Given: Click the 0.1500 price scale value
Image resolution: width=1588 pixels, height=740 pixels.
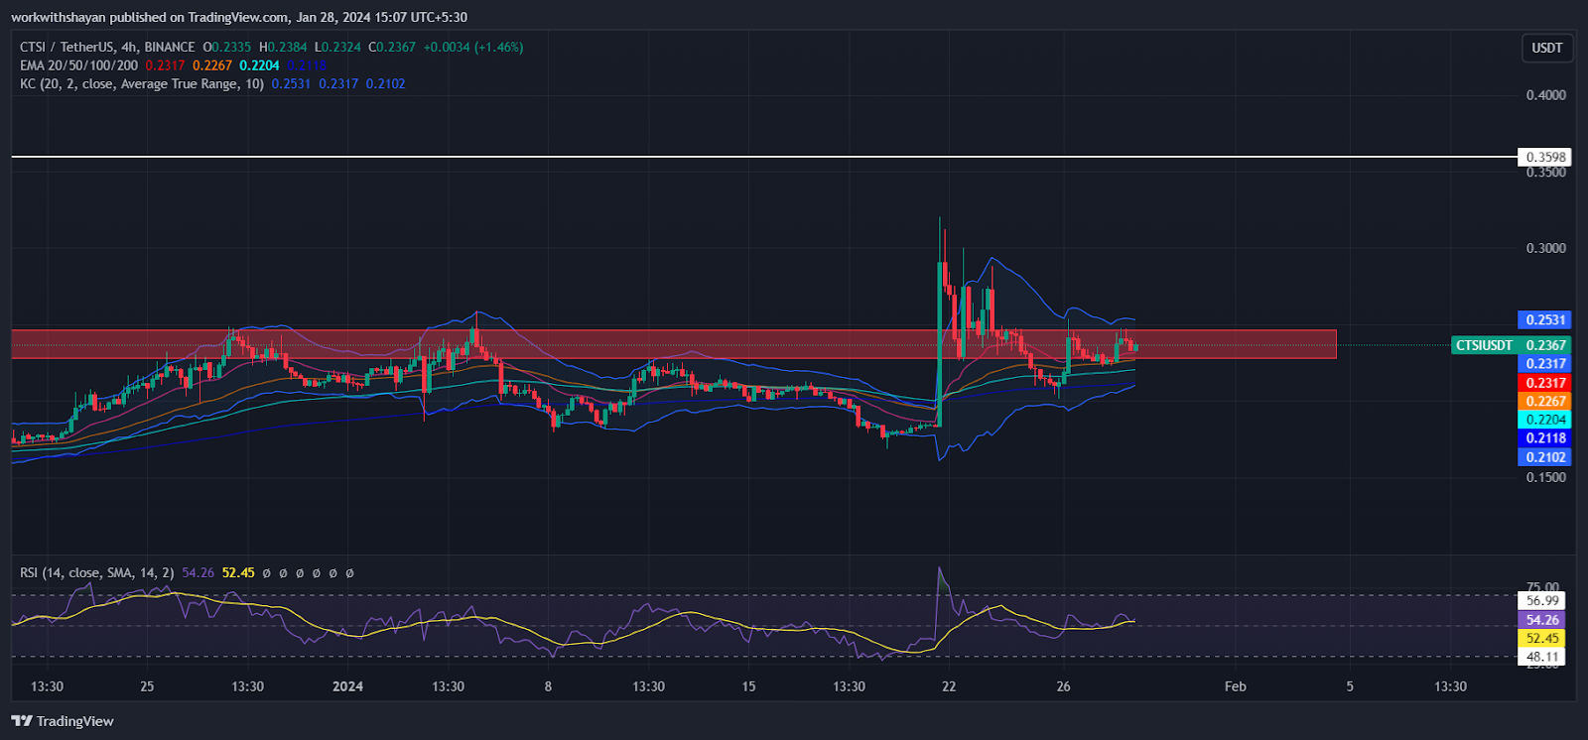Looking at the screenshot, I should (1545, 477).
